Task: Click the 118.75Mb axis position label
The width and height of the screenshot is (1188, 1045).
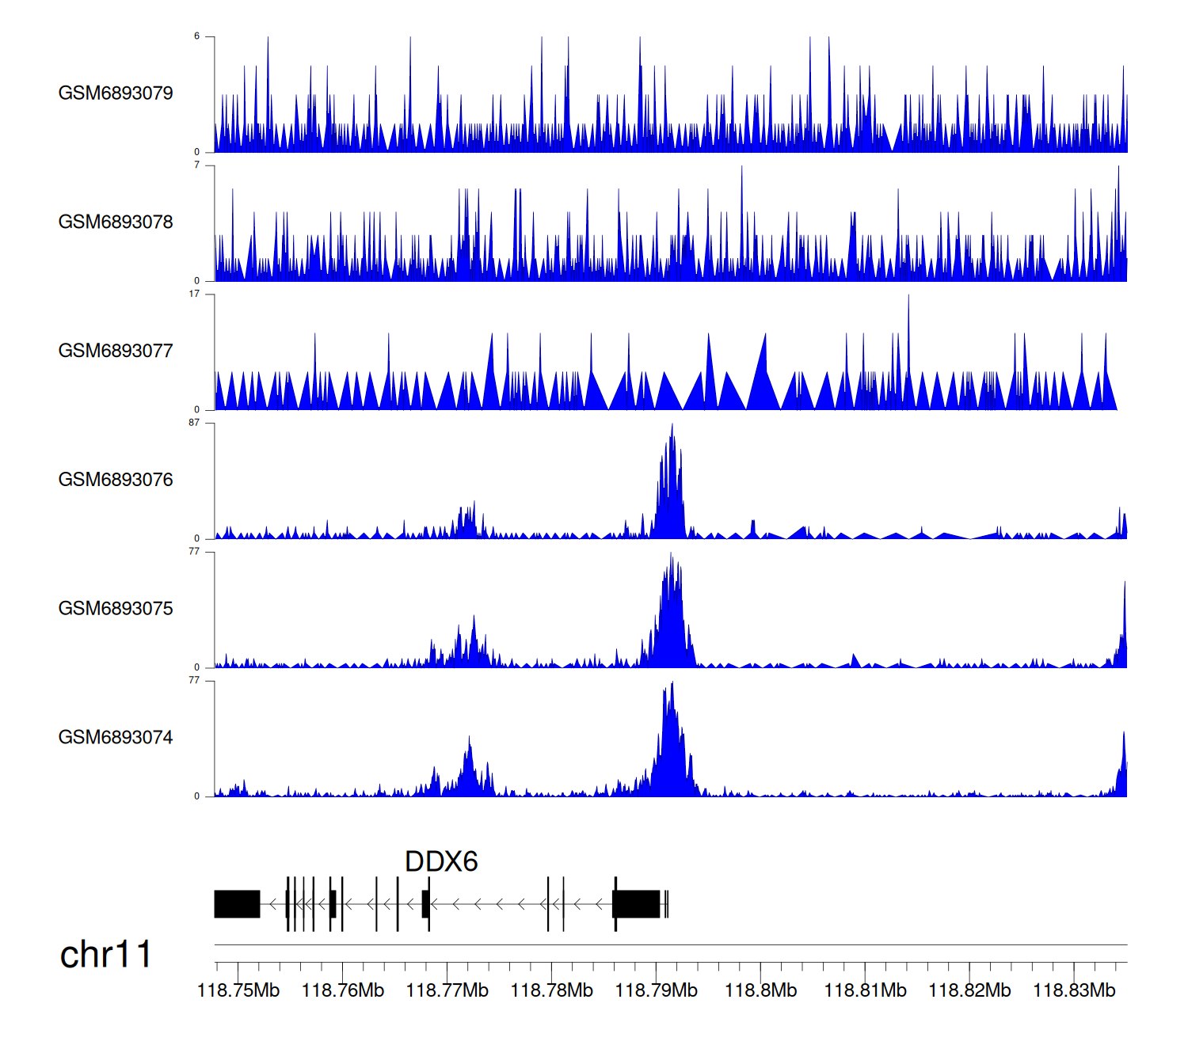Action: 238,990
